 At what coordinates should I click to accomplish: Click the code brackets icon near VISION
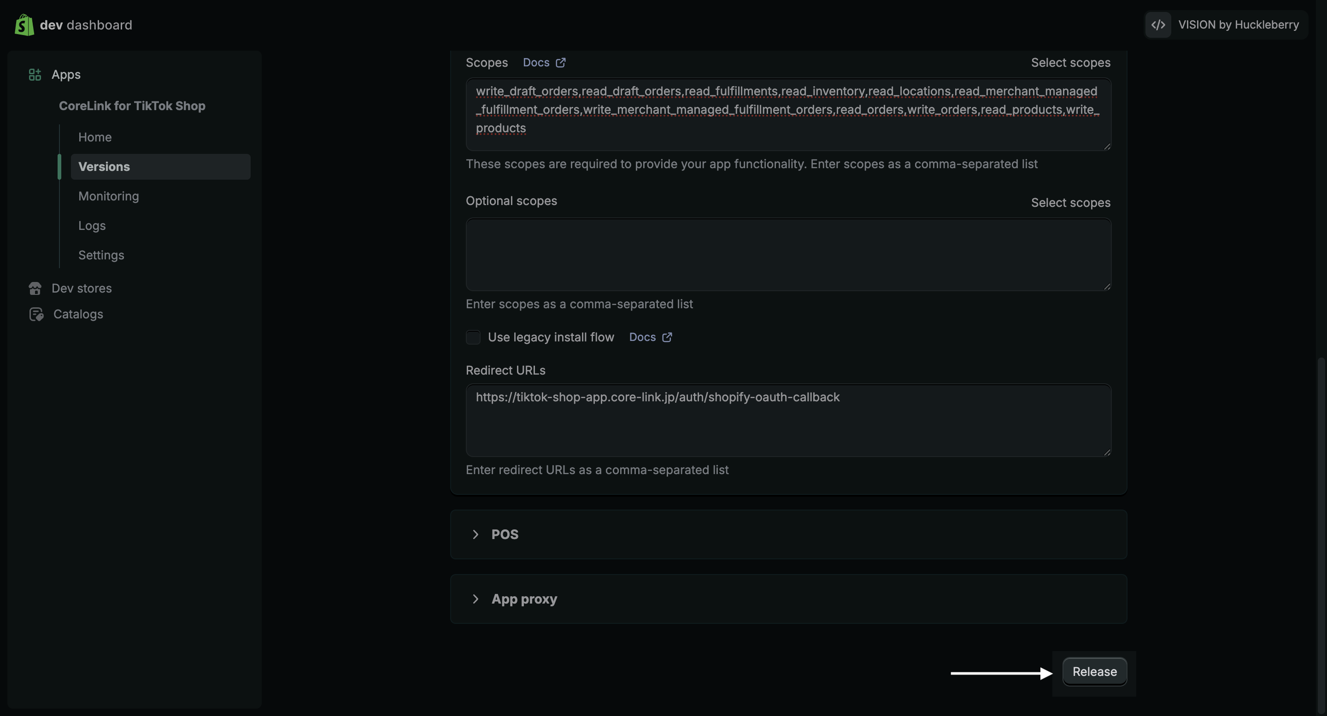1158,25
